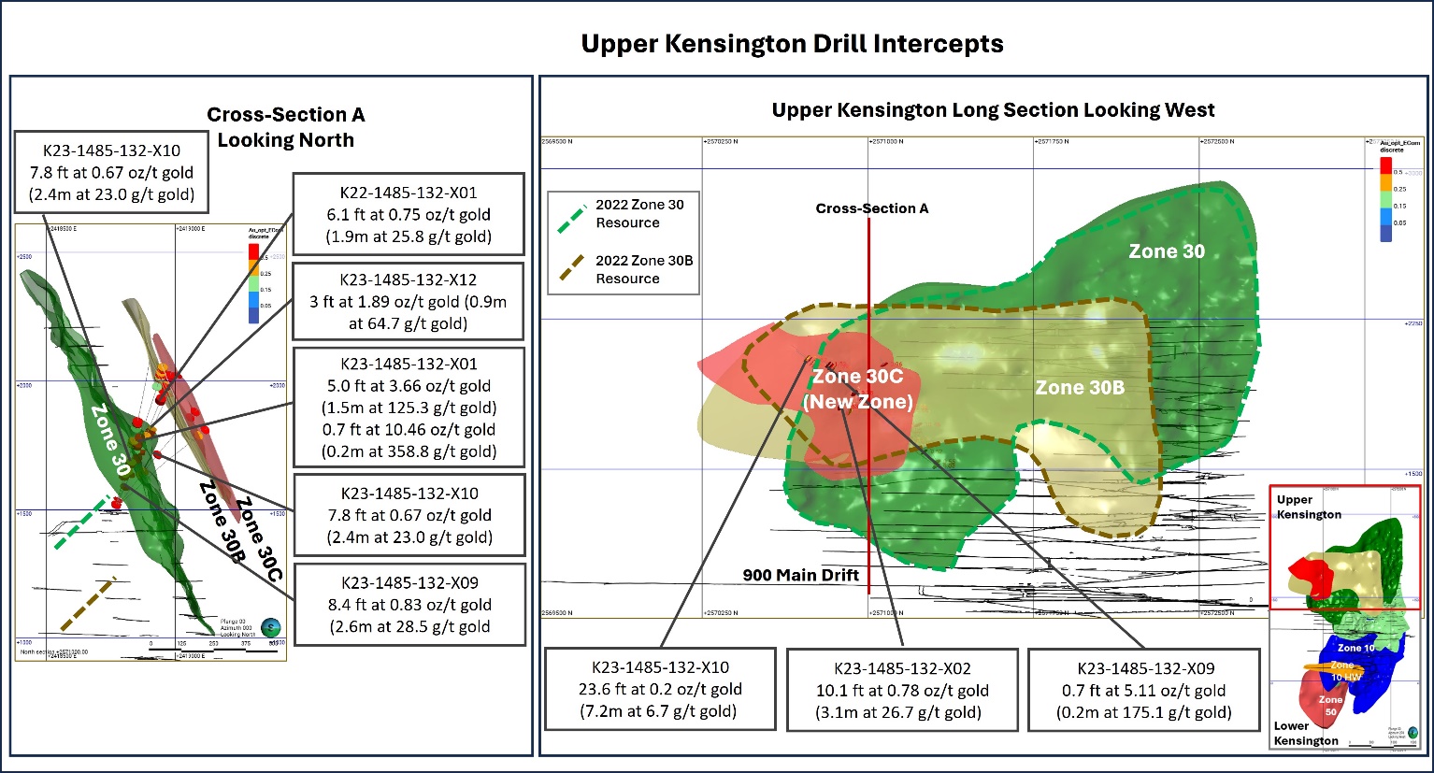Click the globe logo in Cross-Section A panel
Screen dimensions: 1434x773
[x=271, y=627]
